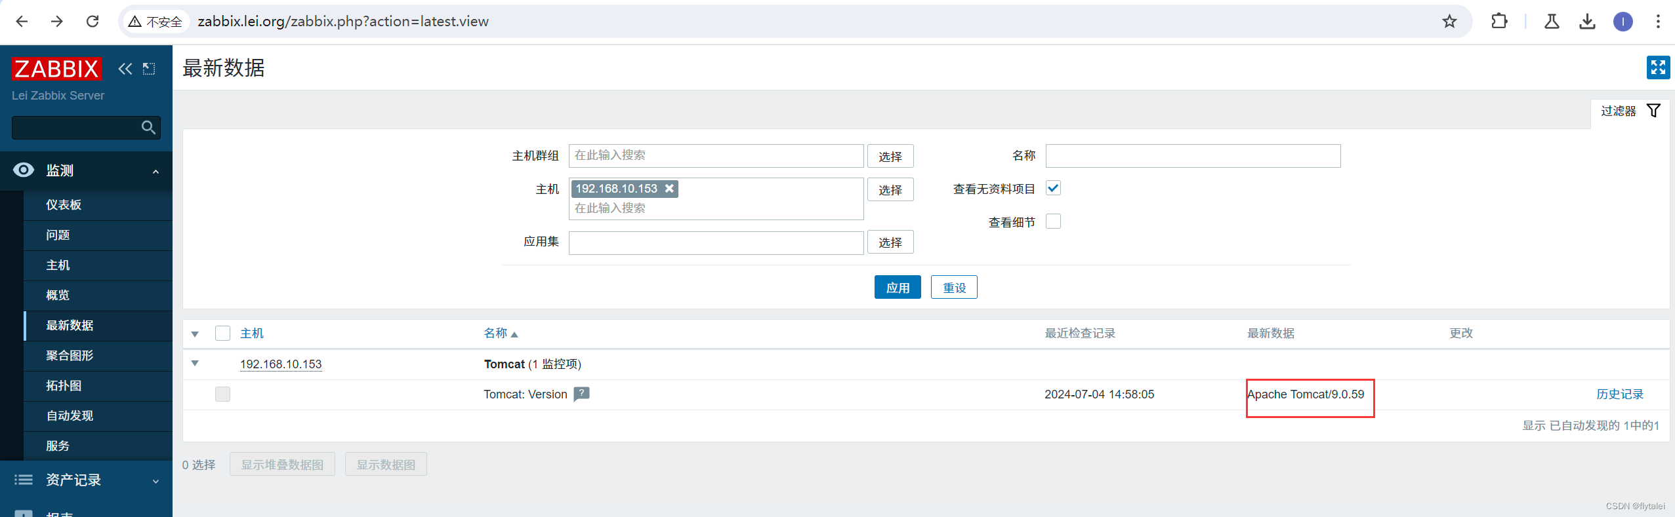Bookmark this page with the star icon
This screenshot has height=517, width=1675.
click(1449, 22)
